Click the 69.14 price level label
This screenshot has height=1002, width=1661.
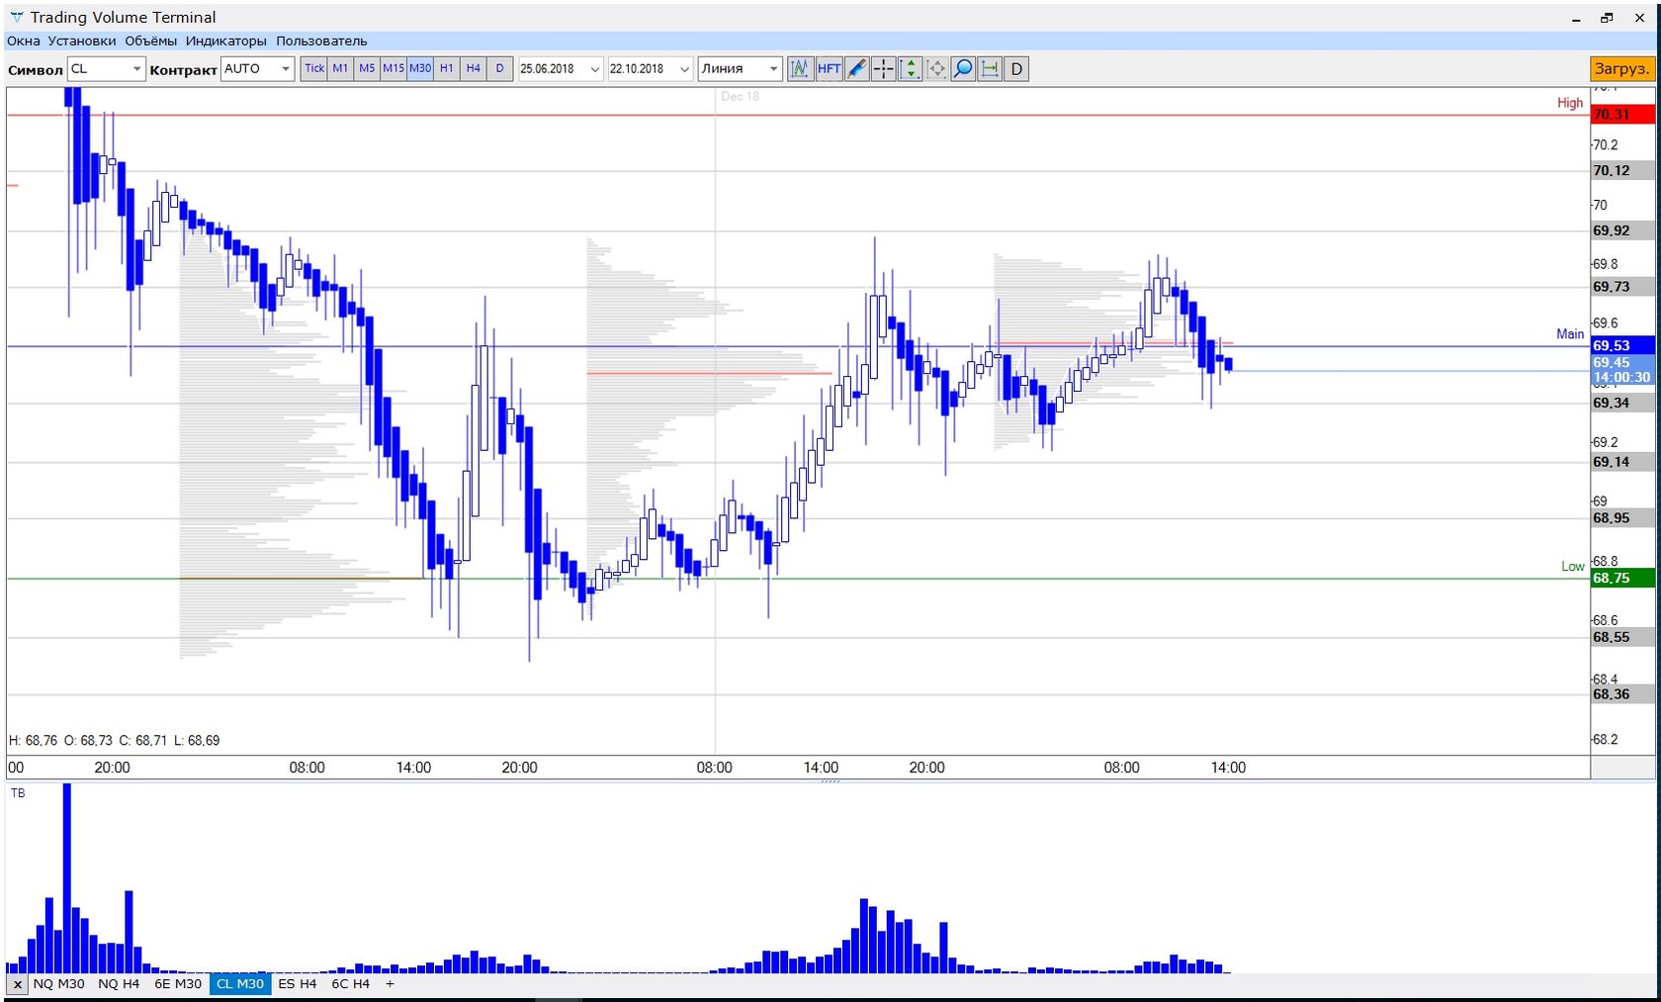coord(1622,462)
